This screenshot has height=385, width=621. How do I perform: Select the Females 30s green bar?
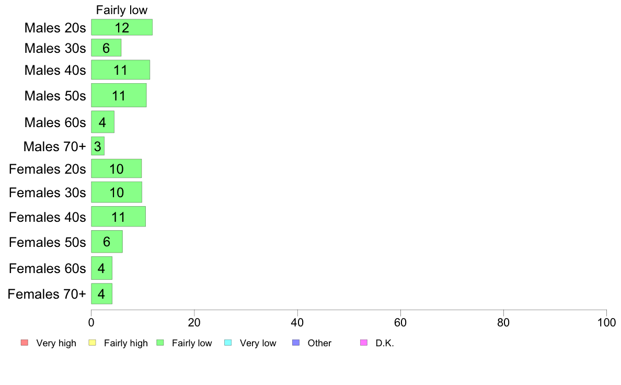117,192
